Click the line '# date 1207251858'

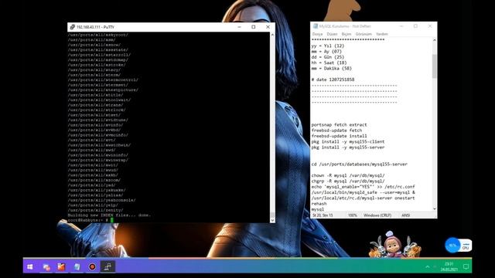pyautogui.click(x=333, y=80)
